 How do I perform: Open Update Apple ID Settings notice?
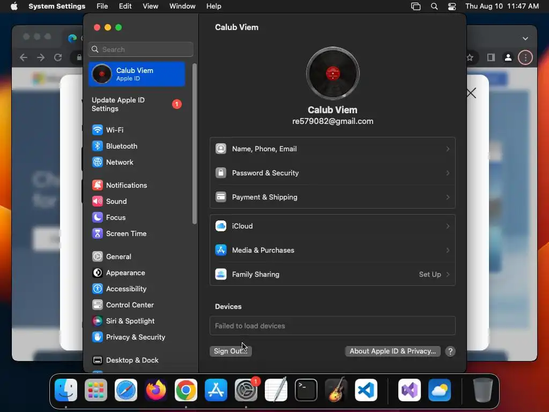[x=137, y=105]
